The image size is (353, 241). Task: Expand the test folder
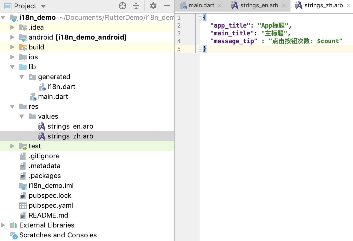click(12, 146)
